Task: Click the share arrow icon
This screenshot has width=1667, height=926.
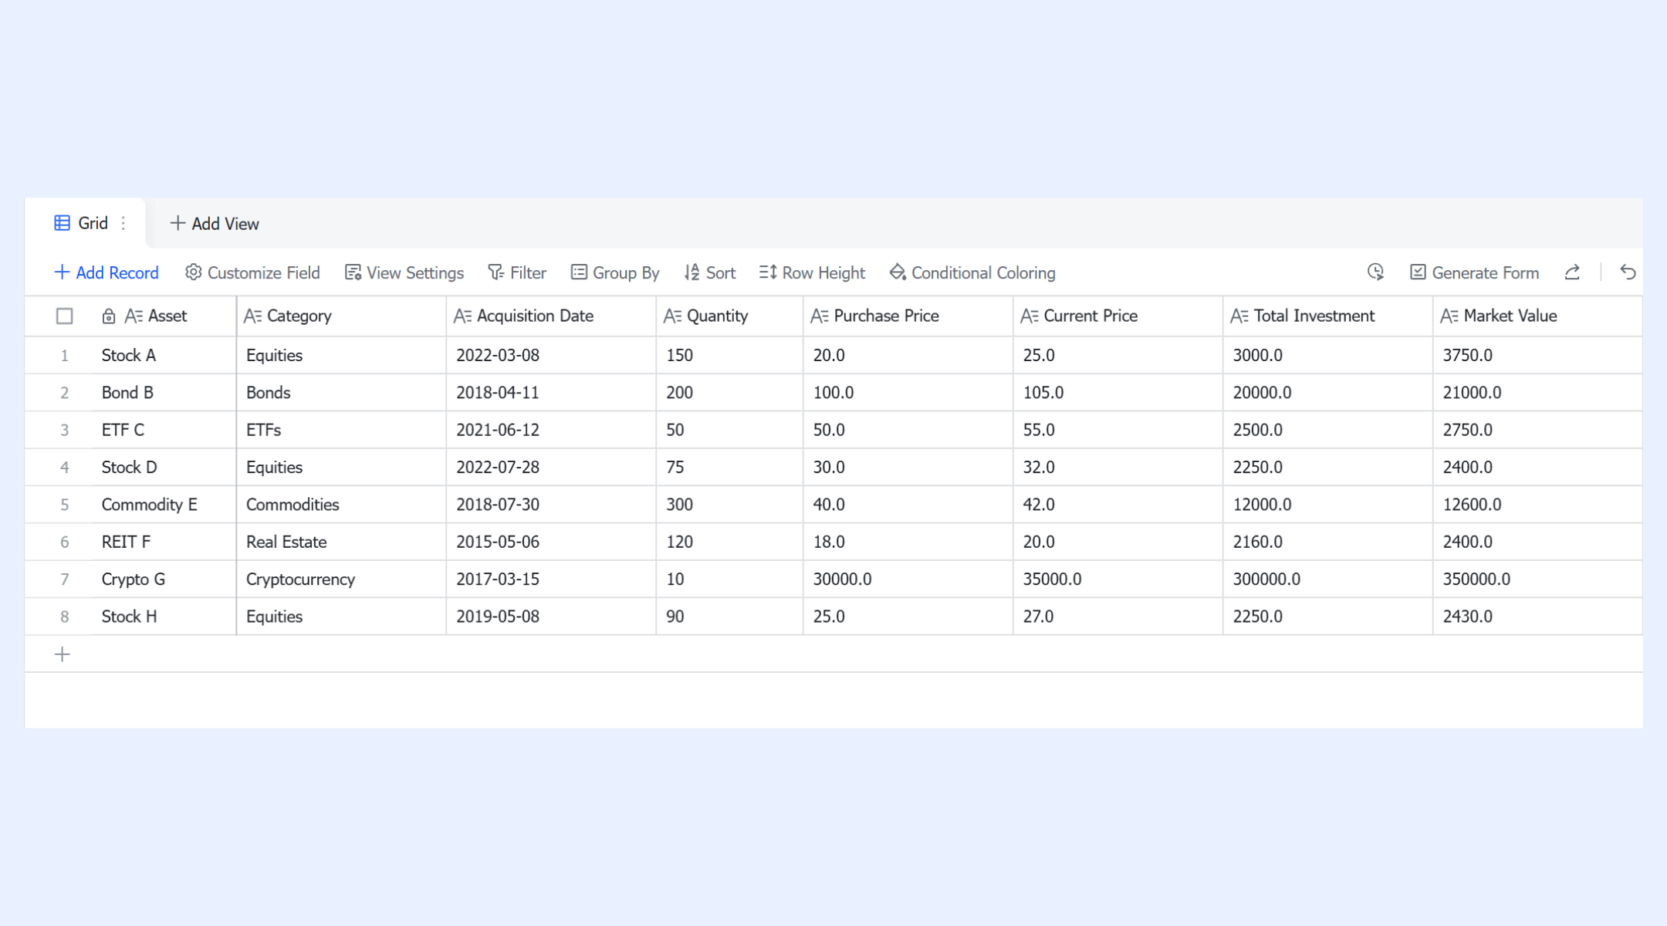Action: 1572,272
